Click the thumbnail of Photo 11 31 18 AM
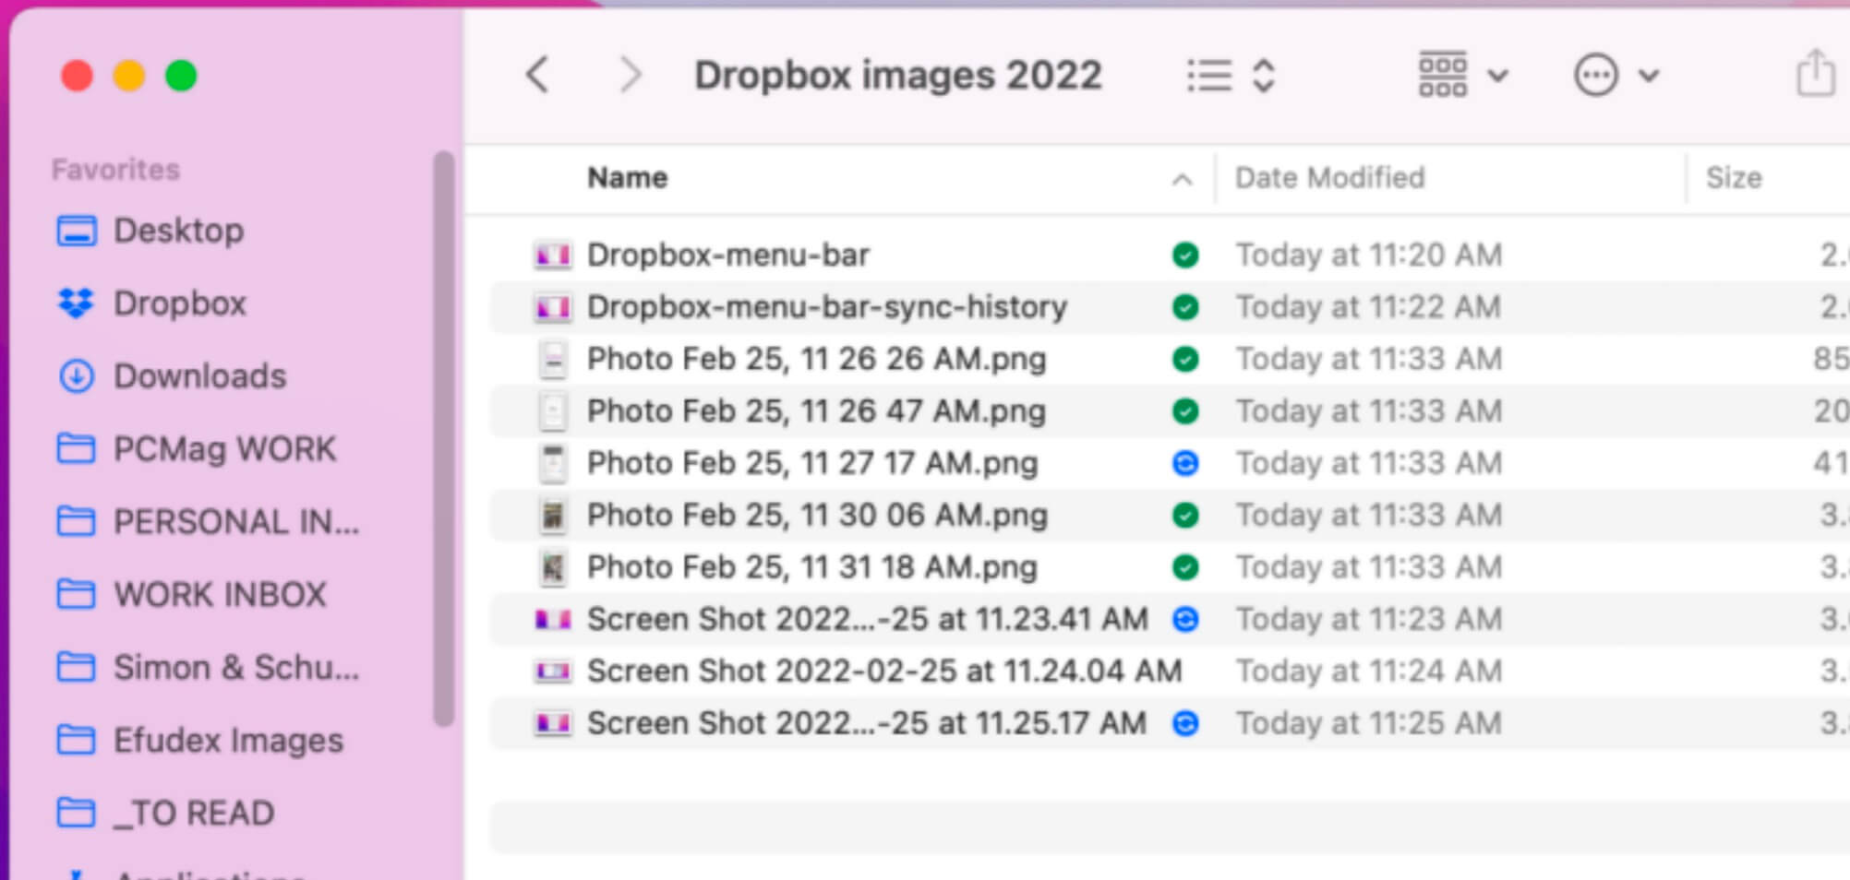The width and height of the screenshot is (1850, 880). pos(552,567)
